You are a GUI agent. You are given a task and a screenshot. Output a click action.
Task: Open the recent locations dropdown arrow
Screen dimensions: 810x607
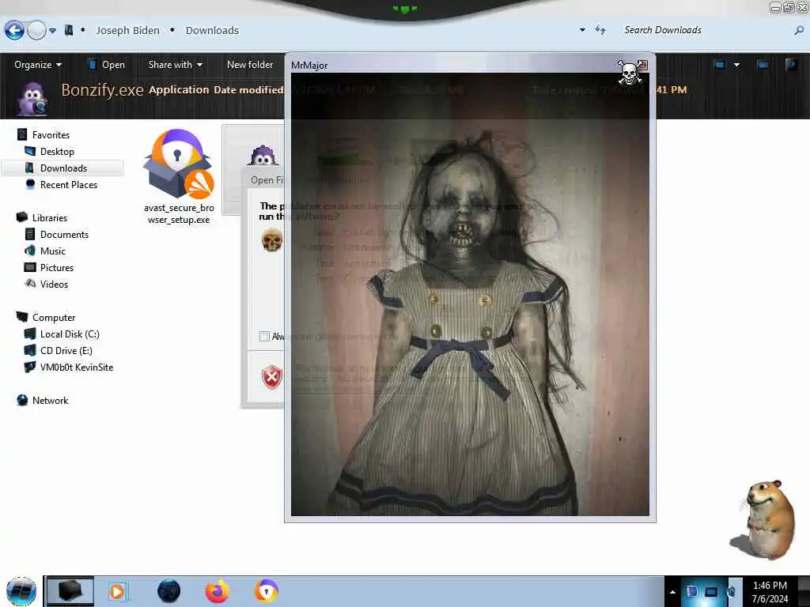[x=53, y=31]
